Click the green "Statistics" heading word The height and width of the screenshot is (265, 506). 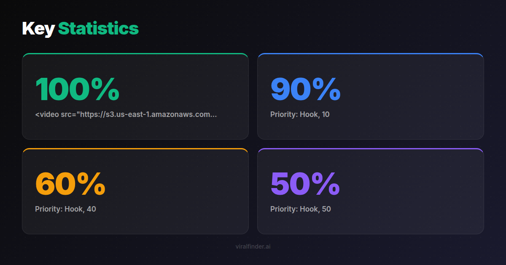pos(98,29)
